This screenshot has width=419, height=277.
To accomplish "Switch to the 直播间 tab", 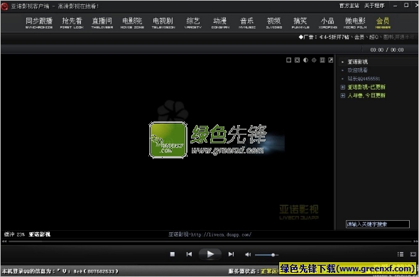I will click(x=102, y=23).
